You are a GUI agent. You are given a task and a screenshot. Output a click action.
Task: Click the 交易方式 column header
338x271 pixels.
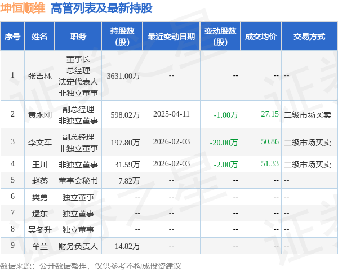[309, 36]
